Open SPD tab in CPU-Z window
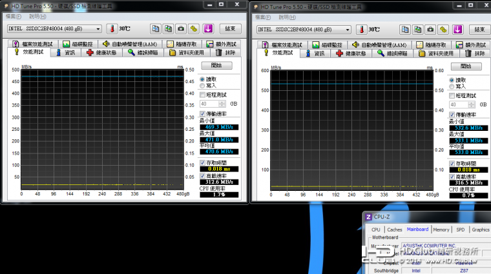The height and width of the screenshot is (274, 491). click(x=460, y=230)
